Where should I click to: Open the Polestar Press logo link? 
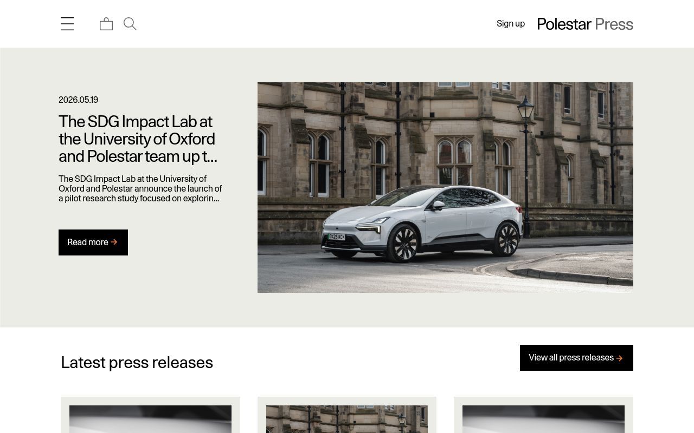[x=585, y=24]
